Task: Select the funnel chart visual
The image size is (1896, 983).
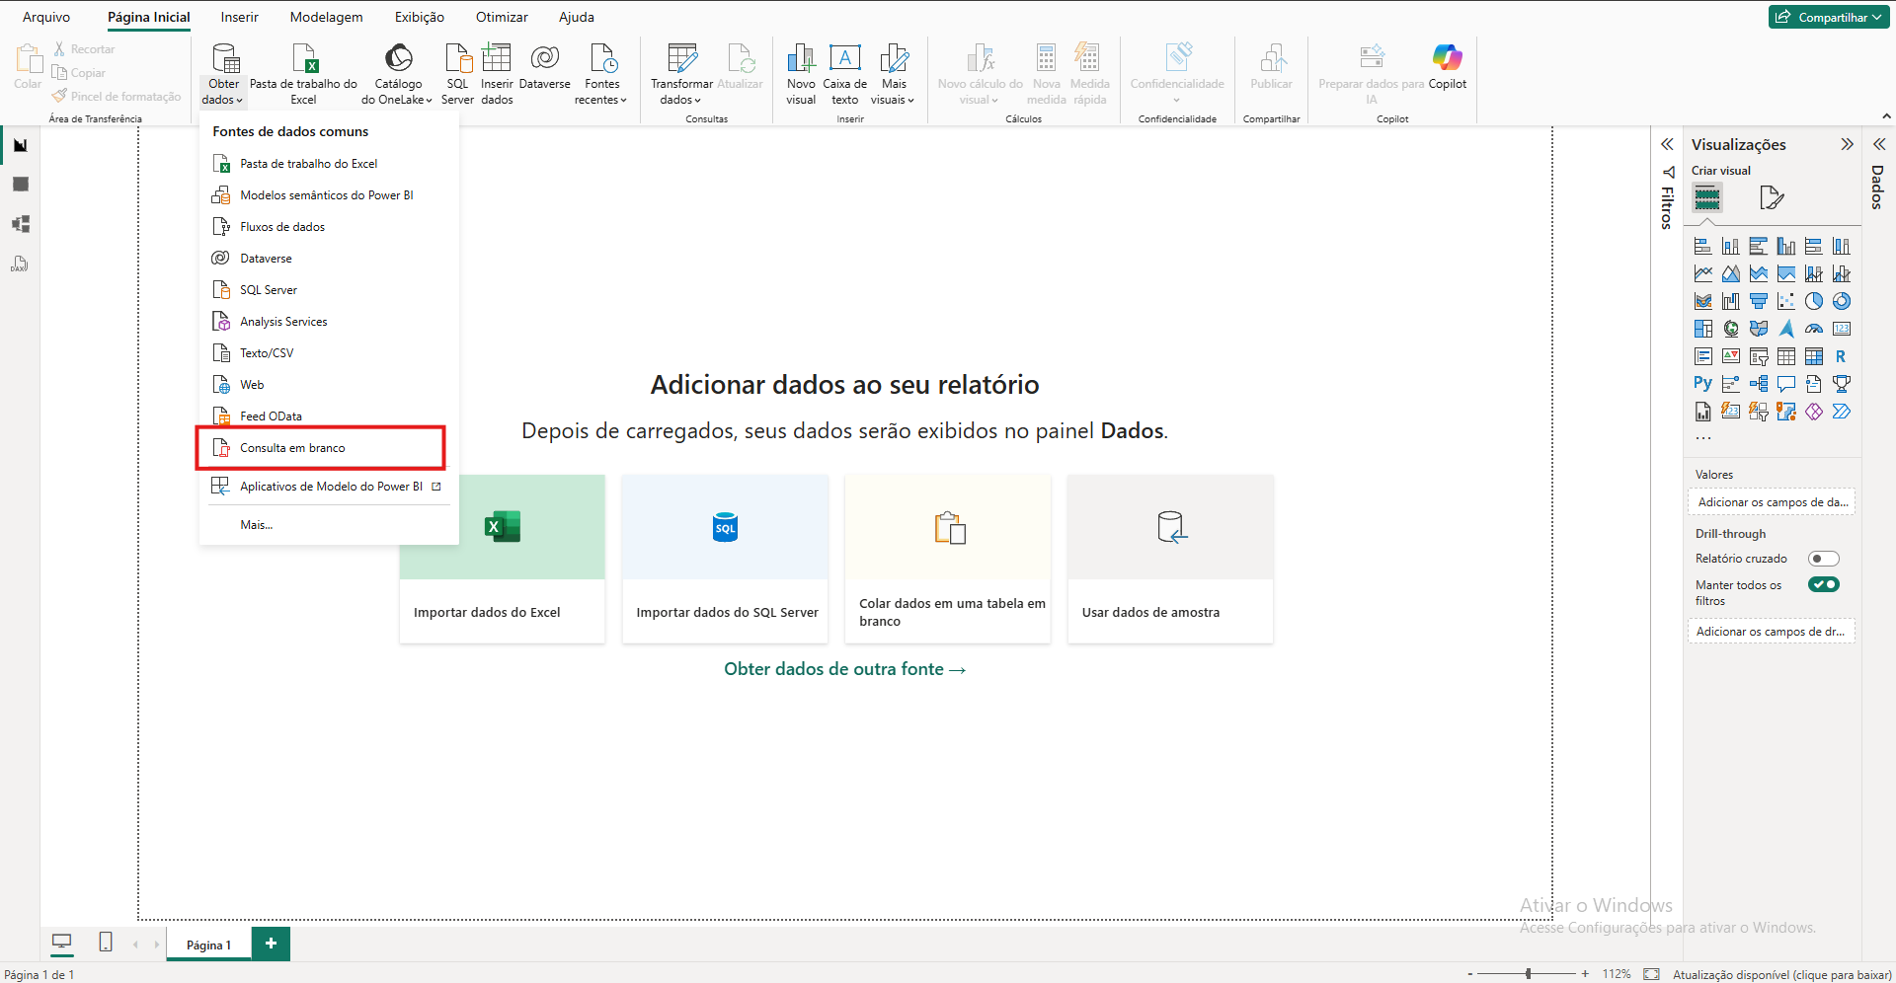Action: [x=1759, y=301]
